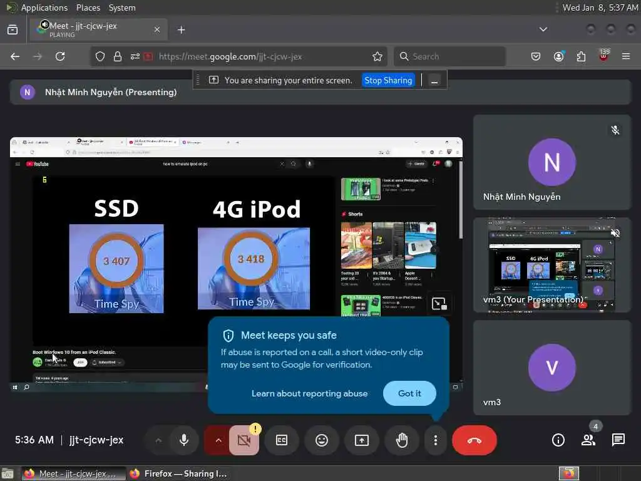Toggle closed captions
Viewport: 641px width, 481px height.
click(282, 440)
